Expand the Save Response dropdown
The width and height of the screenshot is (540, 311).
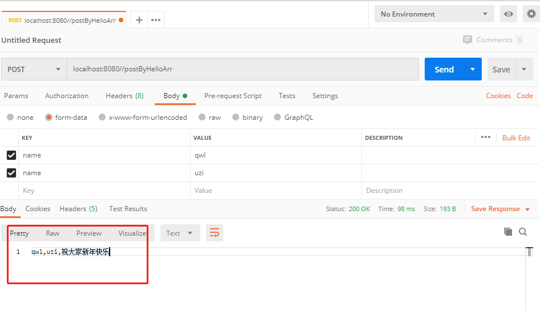point(527,209)
